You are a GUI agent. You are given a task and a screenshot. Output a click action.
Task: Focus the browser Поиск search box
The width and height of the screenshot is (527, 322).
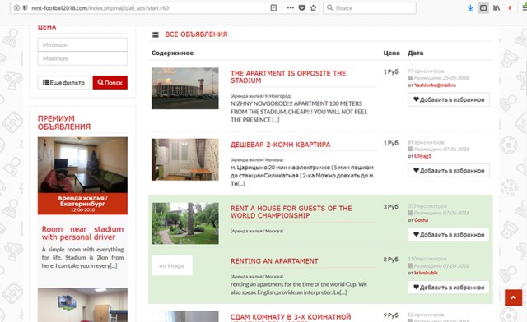tap(370, 8)
